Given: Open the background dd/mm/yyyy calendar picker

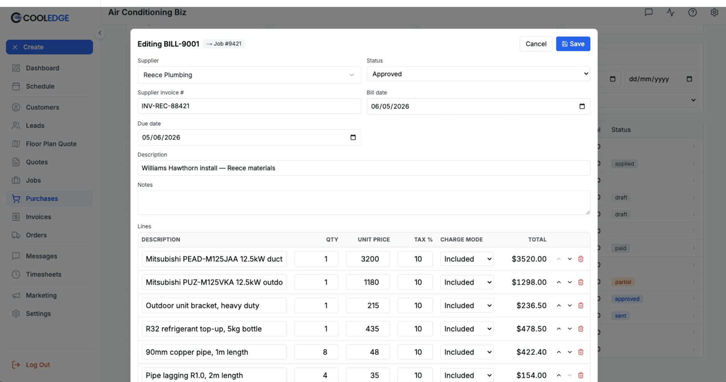Looking at the screenshot, I should (689, 79).
